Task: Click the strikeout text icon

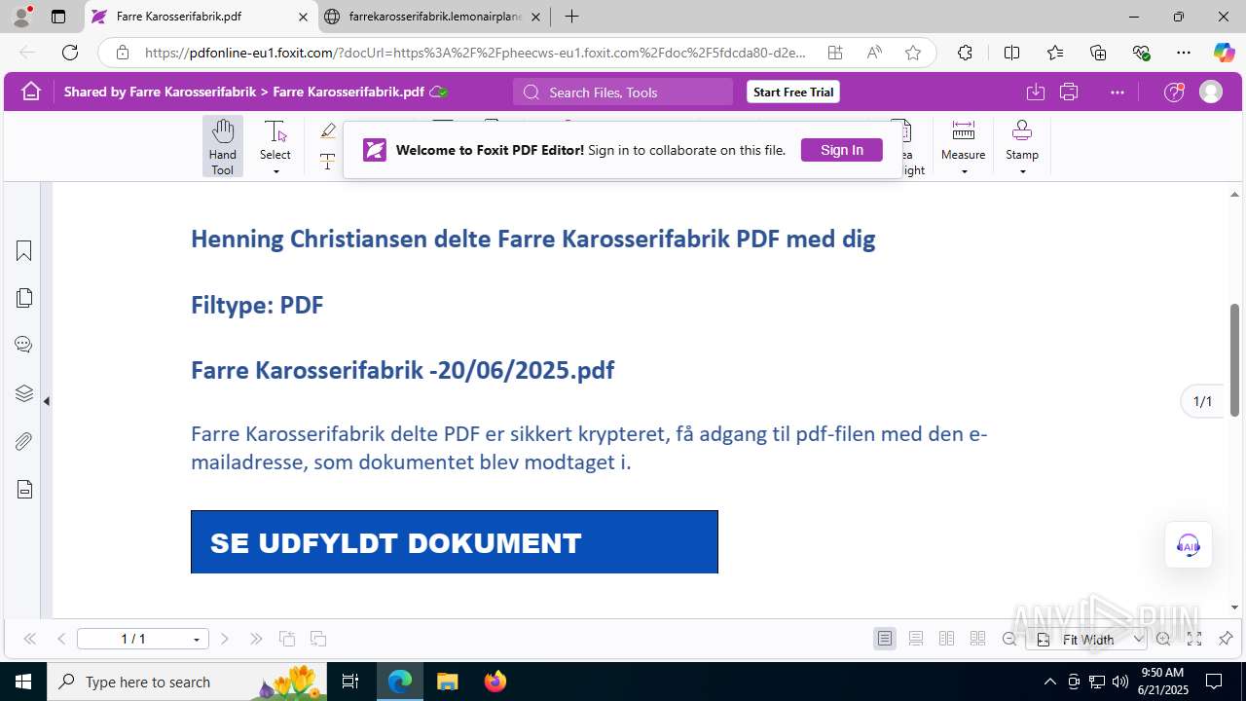Action: pos(328,162)
